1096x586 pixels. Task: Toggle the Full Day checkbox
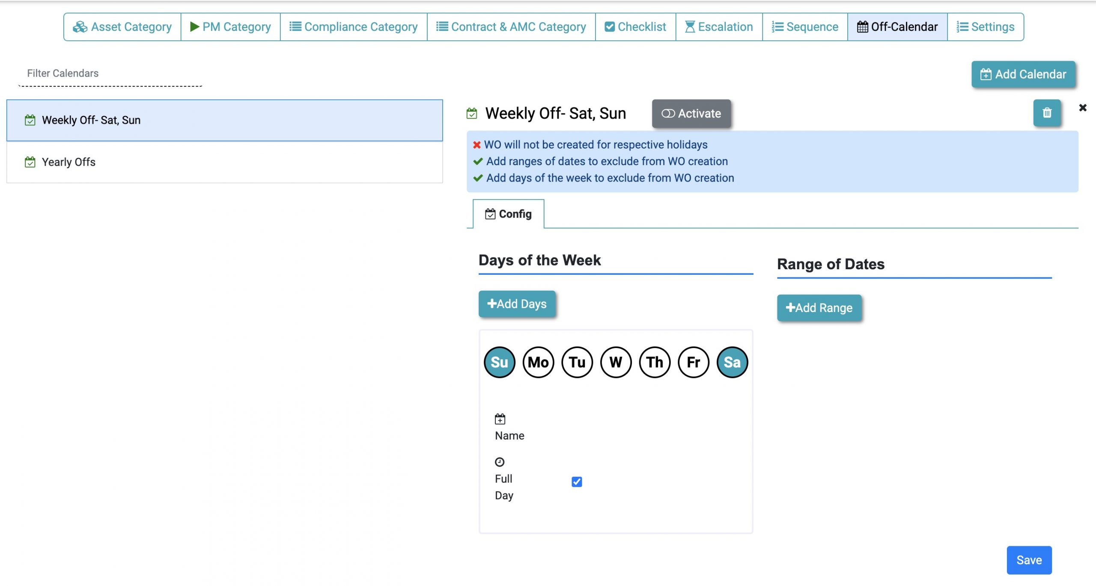[x=576, y=482]
